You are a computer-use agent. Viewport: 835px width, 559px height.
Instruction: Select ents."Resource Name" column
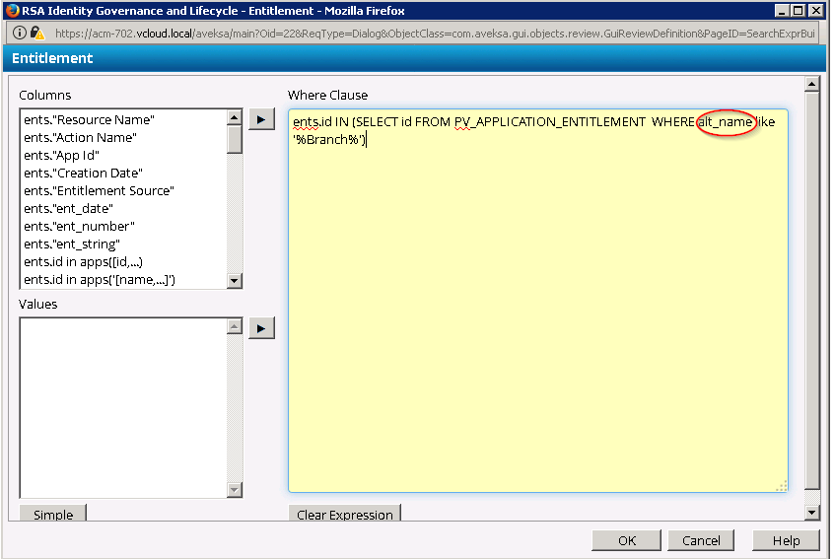pyautogui.click(x=90, y=120)
